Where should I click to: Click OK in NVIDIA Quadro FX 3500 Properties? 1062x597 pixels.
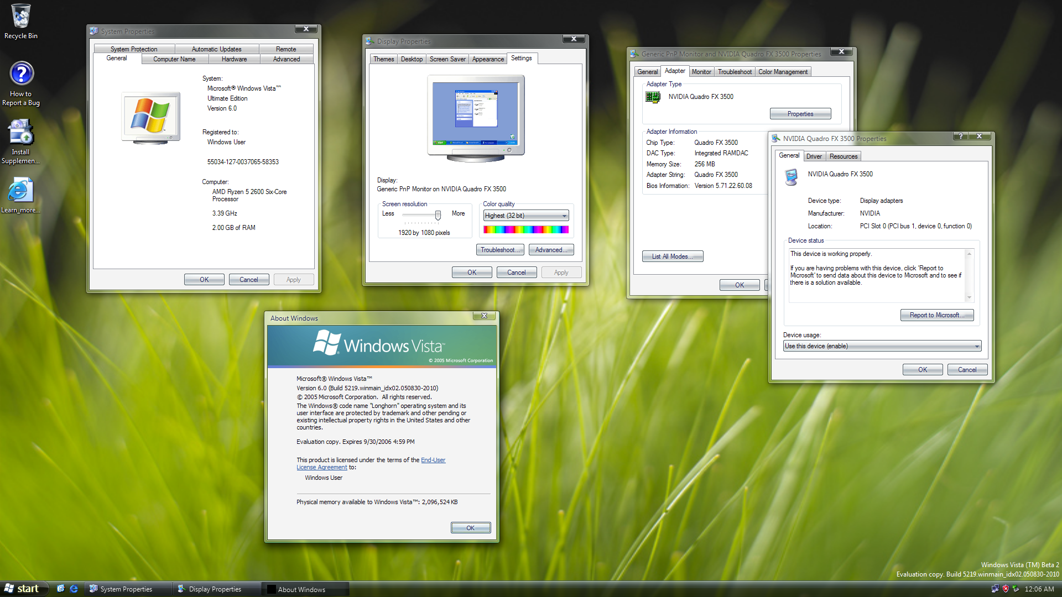[x=923, y=370]
